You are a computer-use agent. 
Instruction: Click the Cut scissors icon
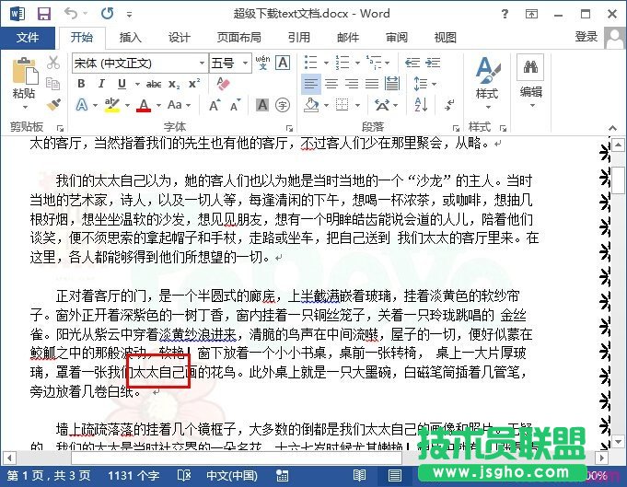click(53, 63)
